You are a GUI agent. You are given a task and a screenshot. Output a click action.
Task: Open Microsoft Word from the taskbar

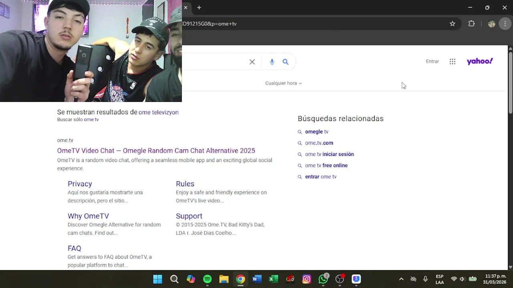point(257,279)
